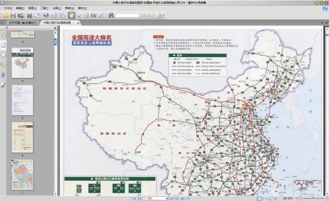Image resolution: width=329 pixels, height=201 pixels.
Task: Open the 视图 (View) menu
Action: pyautogui.click(x=32, y=8)
